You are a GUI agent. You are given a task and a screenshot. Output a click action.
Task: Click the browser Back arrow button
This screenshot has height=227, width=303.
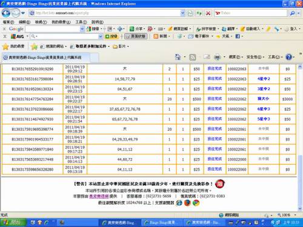5,13
